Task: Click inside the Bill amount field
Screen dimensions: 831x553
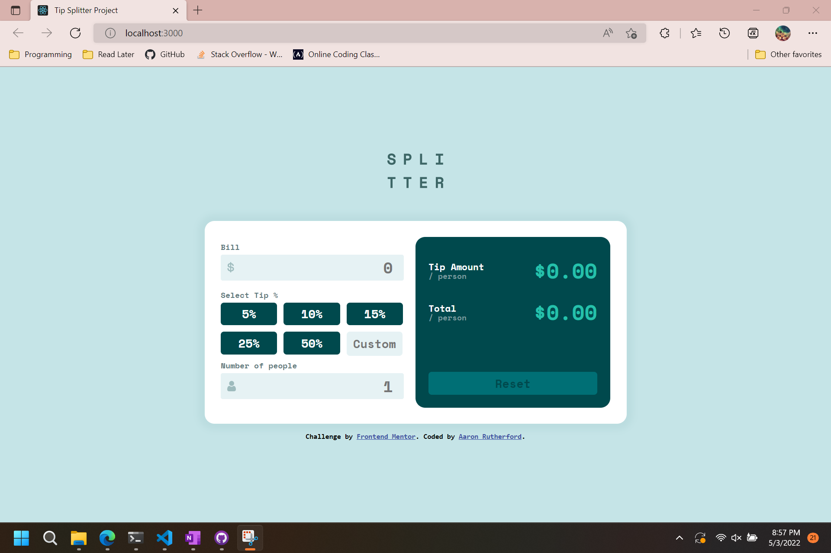Action: pos(312,267)
